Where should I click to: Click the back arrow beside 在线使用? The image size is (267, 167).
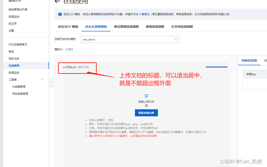click(57, 1)
